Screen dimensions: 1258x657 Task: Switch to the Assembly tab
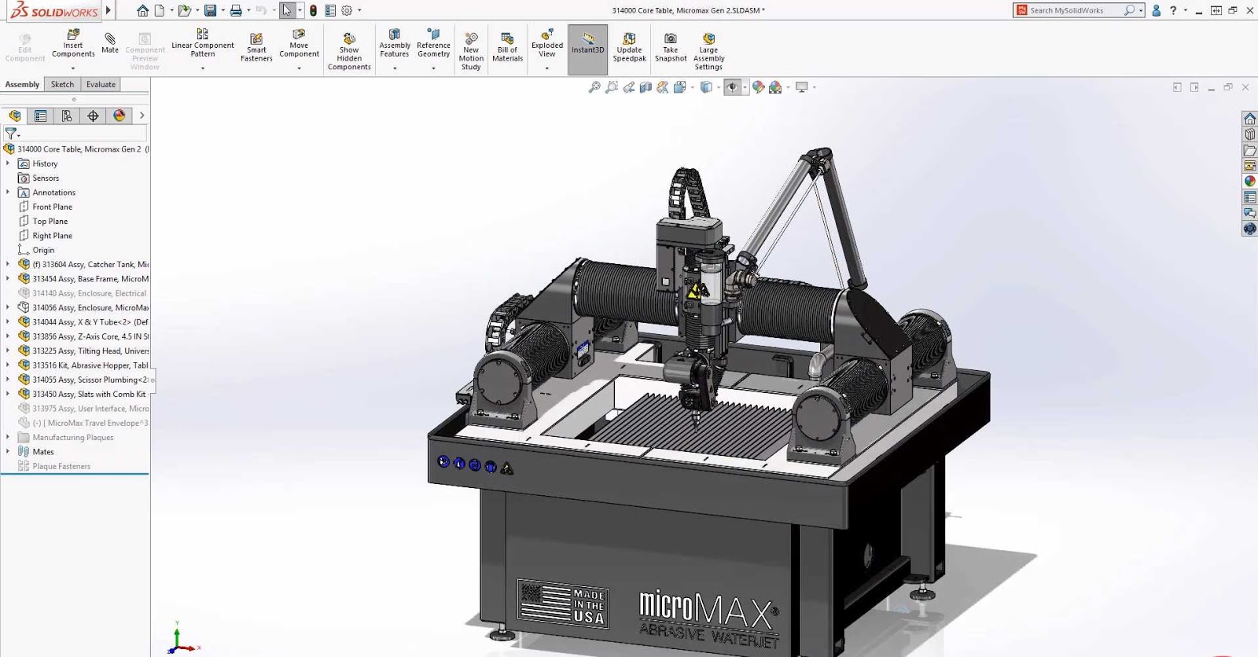coord(22,84)
